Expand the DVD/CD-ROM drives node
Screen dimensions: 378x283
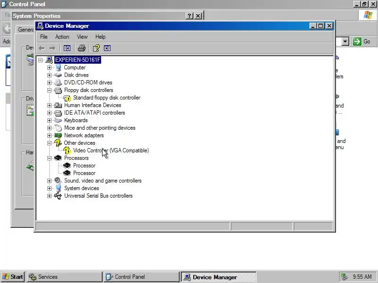coord(50,83)
